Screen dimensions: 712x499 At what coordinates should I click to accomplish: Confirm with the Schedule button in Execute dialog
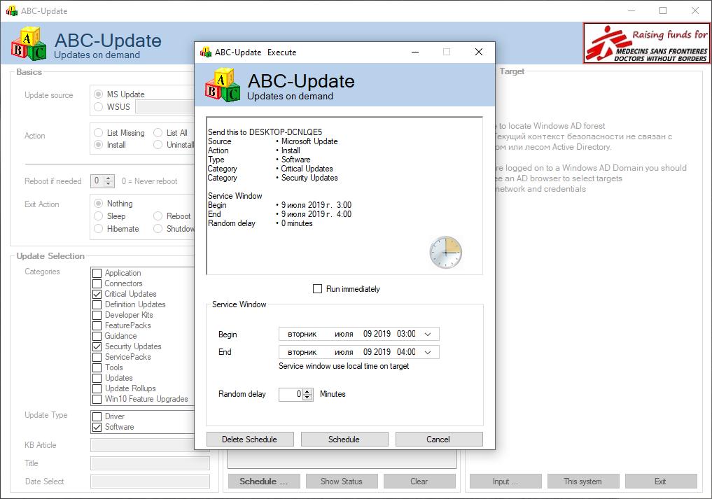tap(344, 440)
